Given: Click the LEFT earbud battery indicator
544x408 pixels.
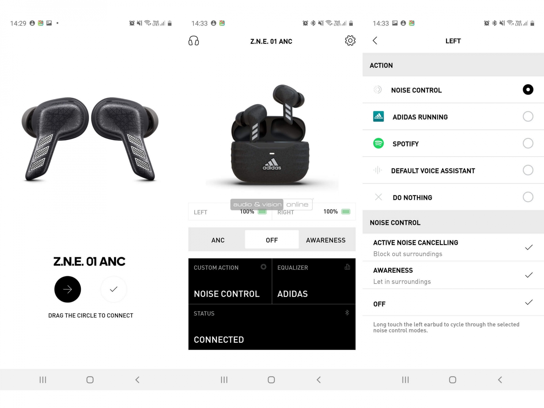Looking at the screenshot, I should pos(257,211).
